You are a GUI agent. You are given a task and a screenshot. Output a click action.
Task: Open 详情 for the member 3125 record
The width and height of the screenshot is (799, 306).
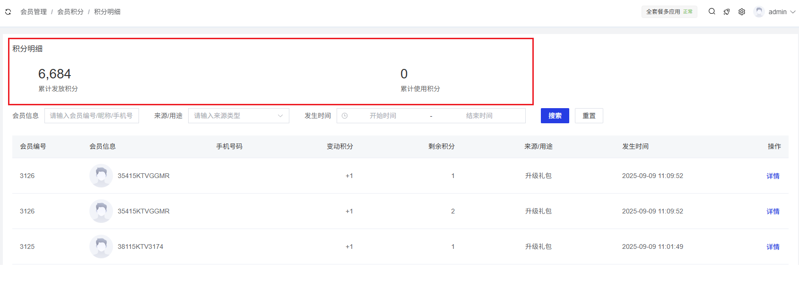pyautogui.click(x=773, y=247)
